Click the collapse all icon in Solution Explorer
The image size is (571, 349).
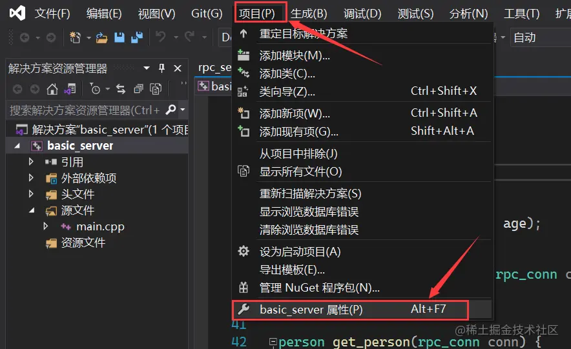pyautogui.click(x=138, y=89)
